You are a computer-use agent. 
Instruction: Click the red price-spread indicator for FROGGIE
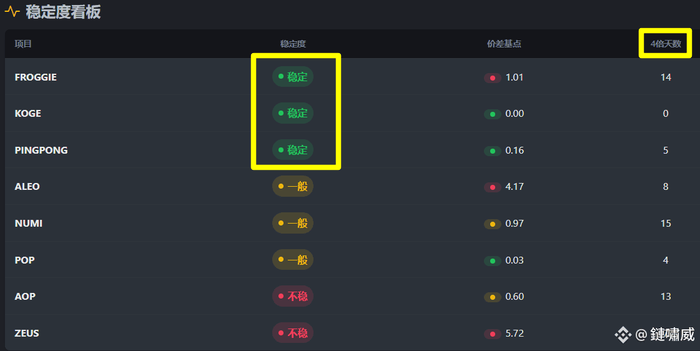point(493,78)
